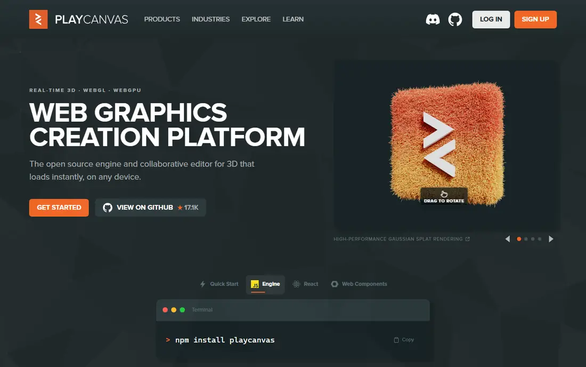Click the Terminal title label

tap(202, 310)
